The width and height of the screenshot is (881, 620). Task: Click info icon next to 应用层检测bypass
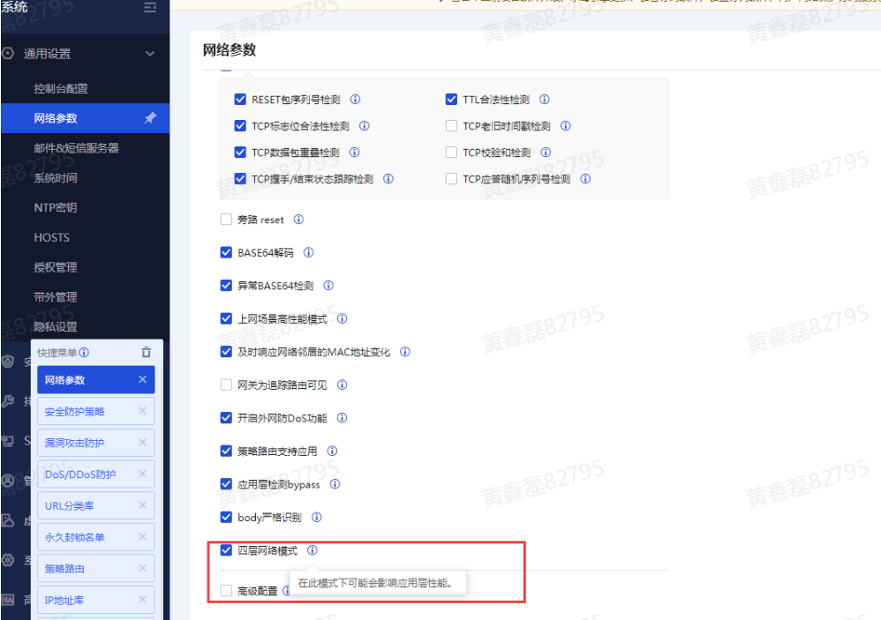point(335,483)
